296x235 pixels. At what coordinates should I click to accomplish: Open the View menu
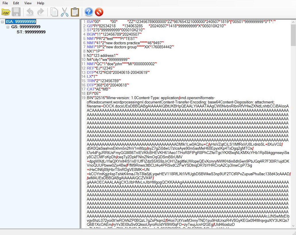click(x=28, y=3)
